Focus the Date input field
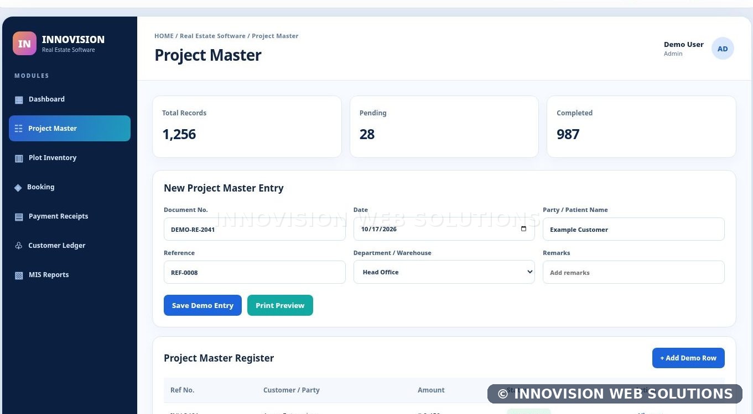The image size is (753, 414). tap(444, 229)
